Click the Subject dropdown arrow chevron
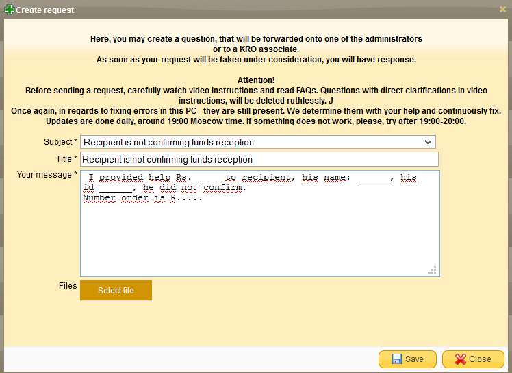512x373 pixels. [x=428, y=142]
